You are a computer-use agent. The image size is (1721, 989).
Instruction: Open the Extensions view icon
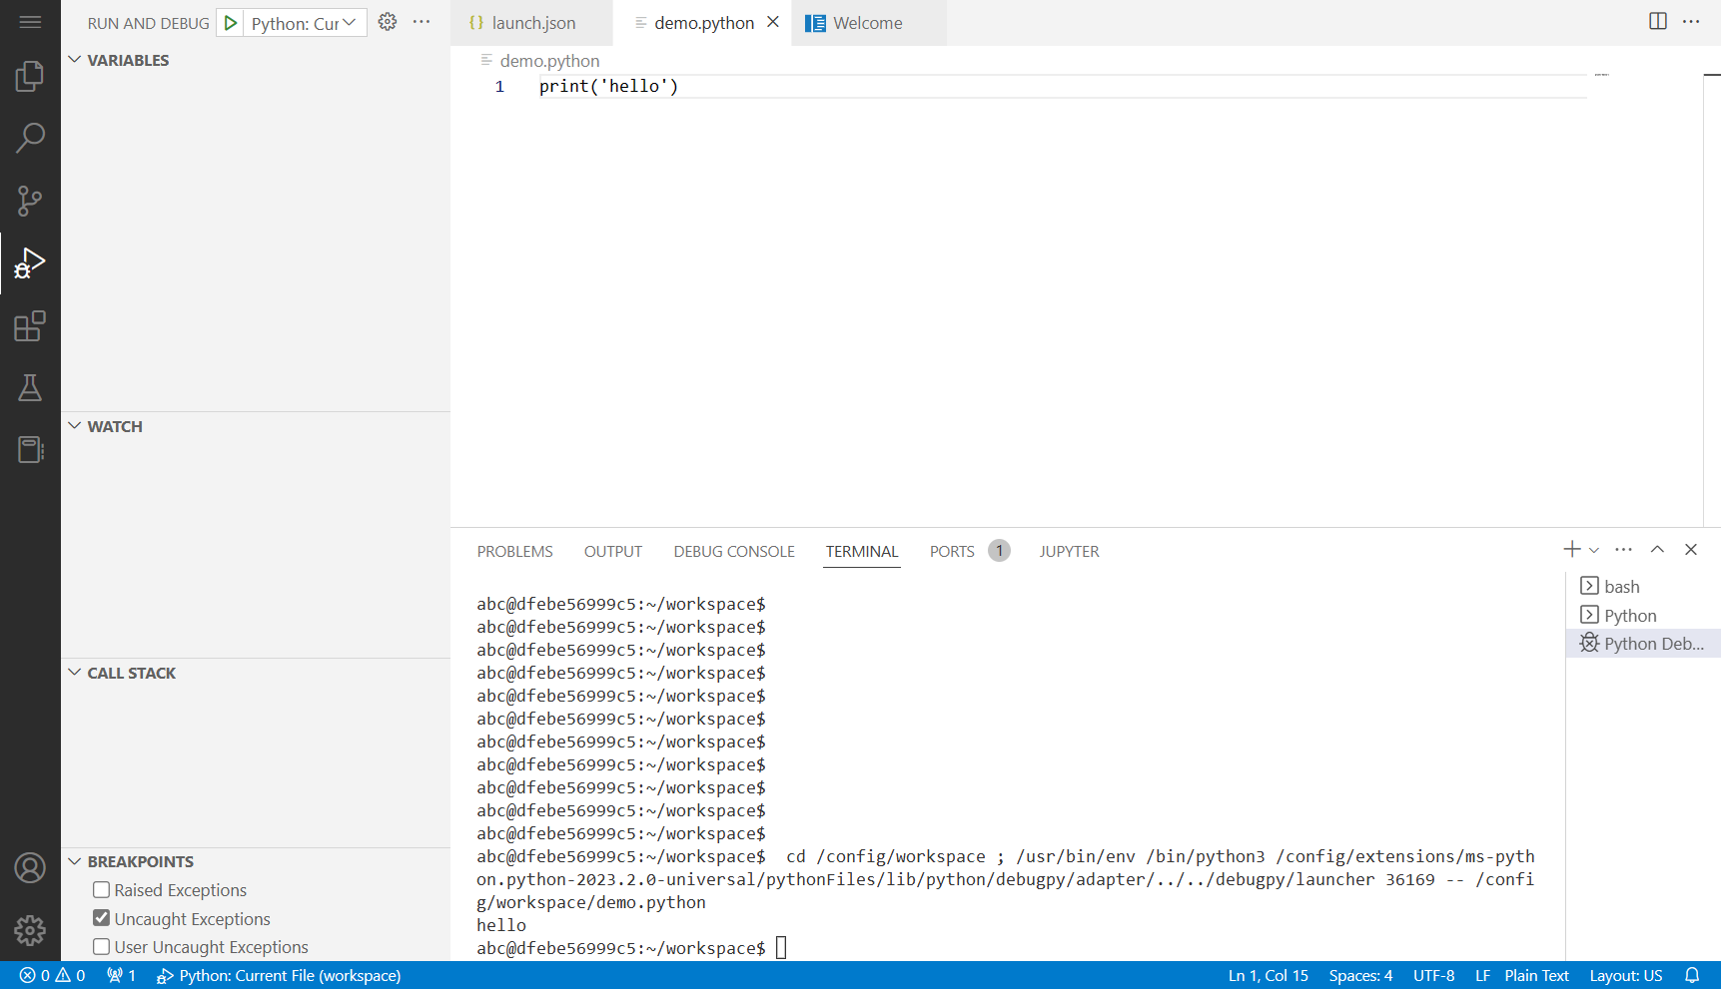click(x=30, y=325)
